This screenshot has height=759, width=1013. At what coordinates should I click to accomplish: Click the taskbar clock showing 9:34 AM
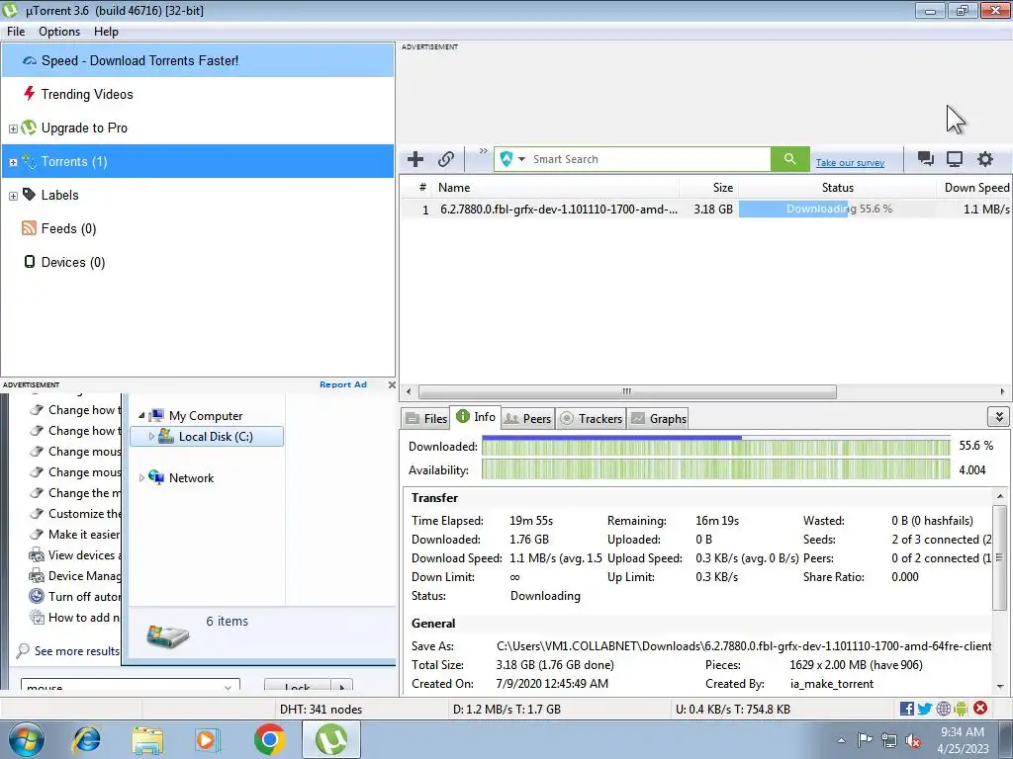[x=963, y=740]
